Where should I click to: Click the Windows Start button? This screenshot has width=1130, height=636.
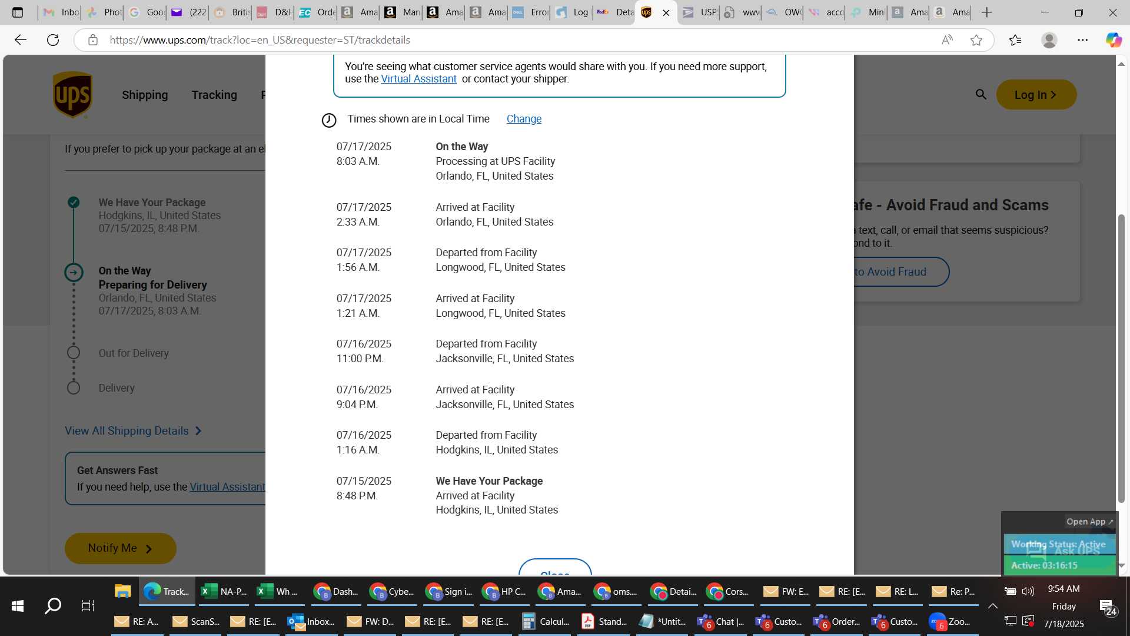point(18,605)
